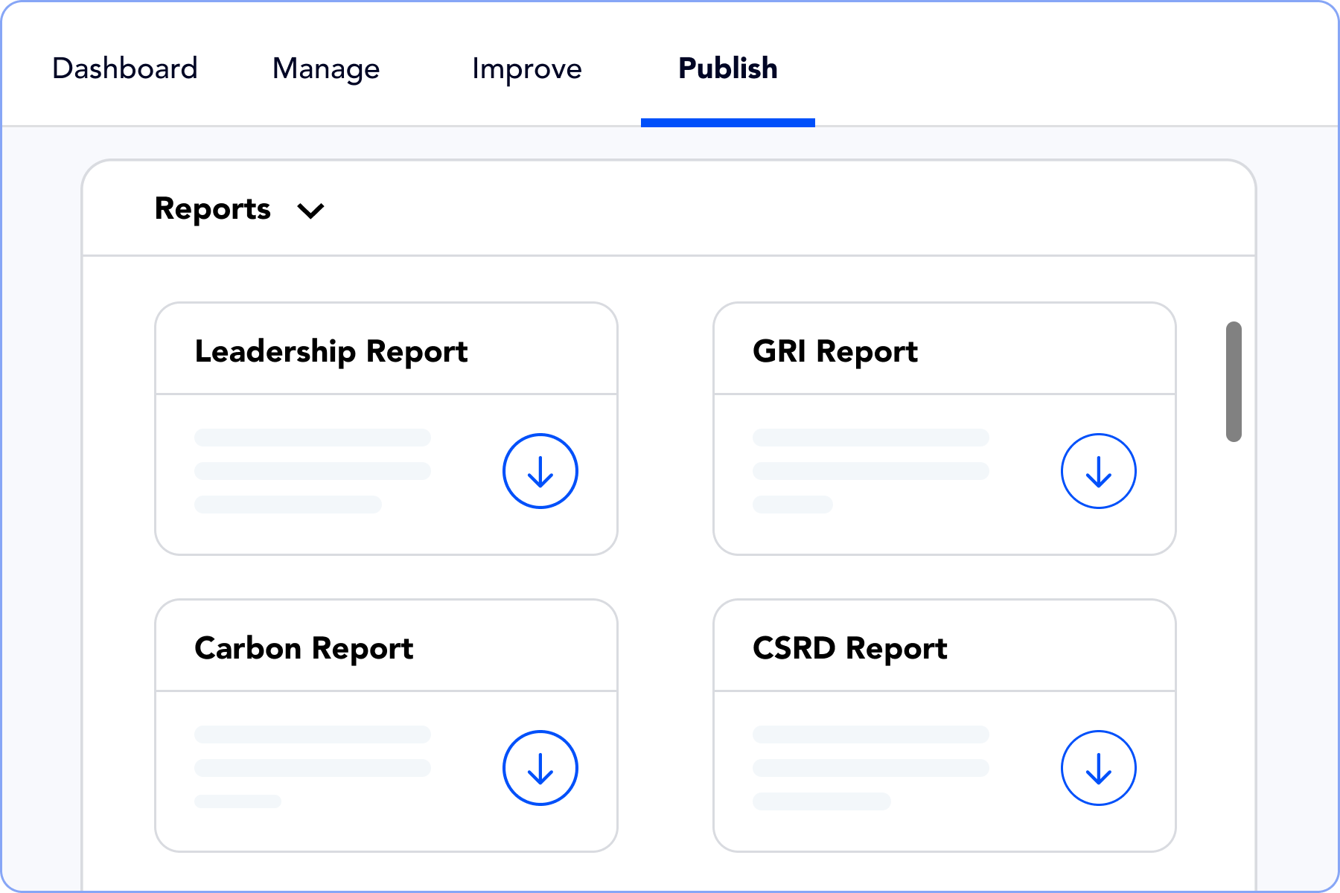Viewport: 1340px width, 893px height.
Task: Open the Manage tab
Action: pos(325,68)
